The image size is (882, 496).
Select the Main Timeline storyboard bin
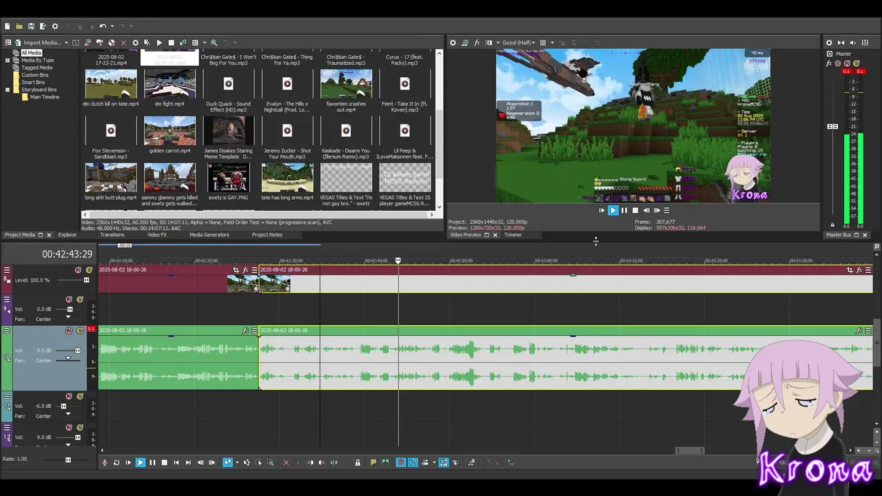[45, 97]
